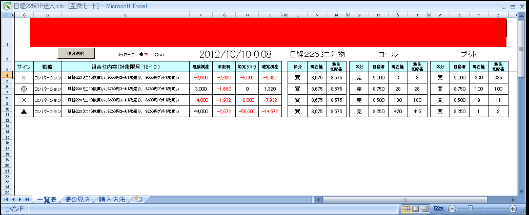
Task: Click the call strike 9,000 cell
Action: (378, 77)
